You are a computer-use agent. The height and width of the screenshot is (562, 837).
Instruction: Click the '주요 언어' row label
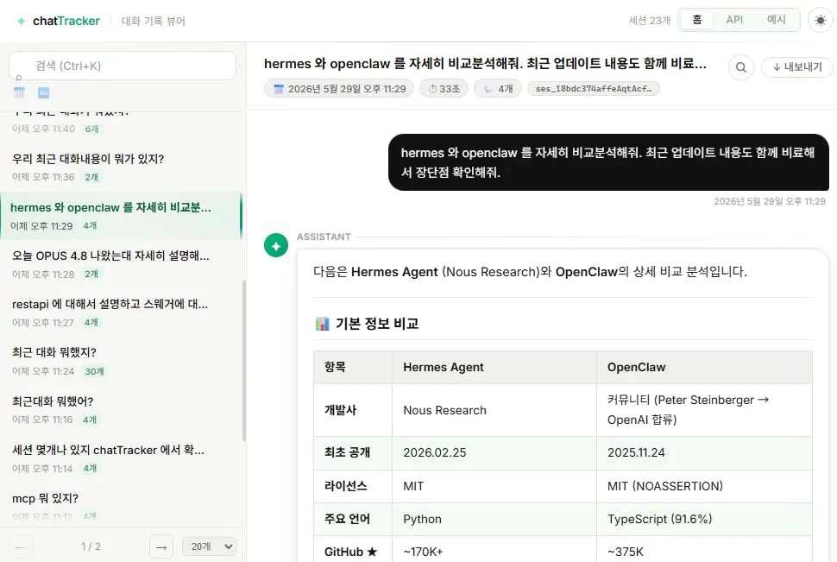[x=353, y=519]
